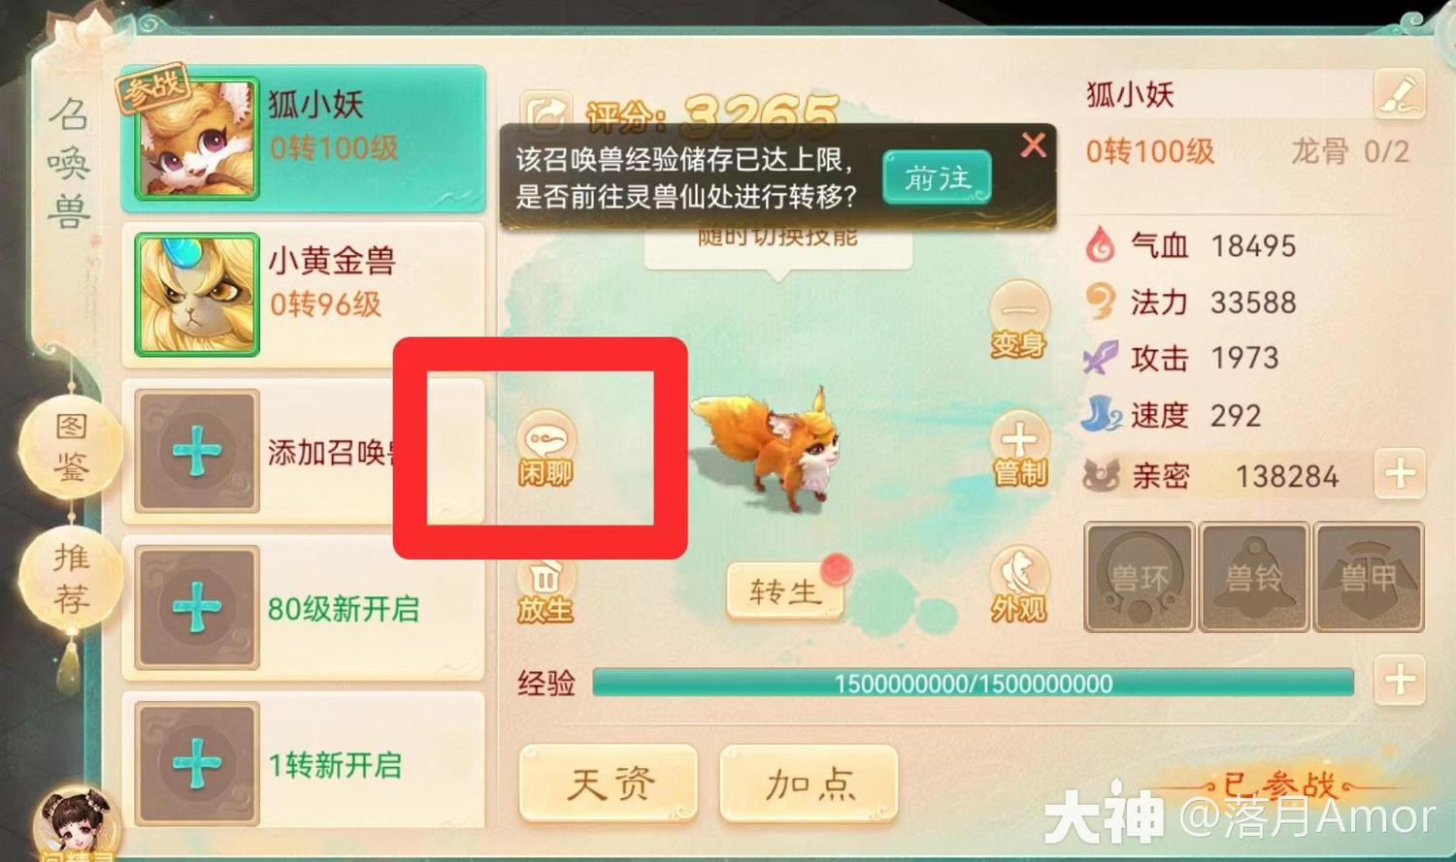
Task: Open the 天资 button
Action: click(x=609, y=783)
